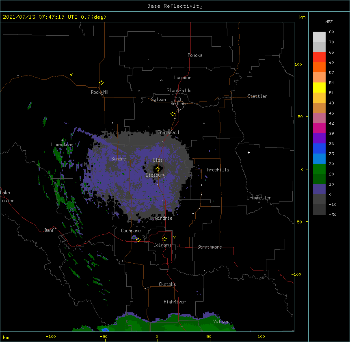Click the -30 dBZ legend value
The width and height of the screenshot is (350, 342).
pos(333,215)
